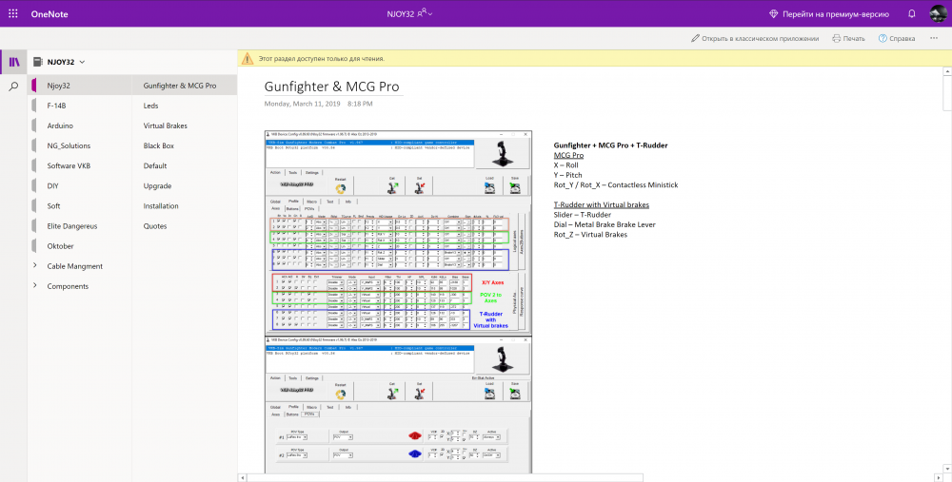Click the help question mark icon
The width and height of the screenshot is (952, 482).
883,38
